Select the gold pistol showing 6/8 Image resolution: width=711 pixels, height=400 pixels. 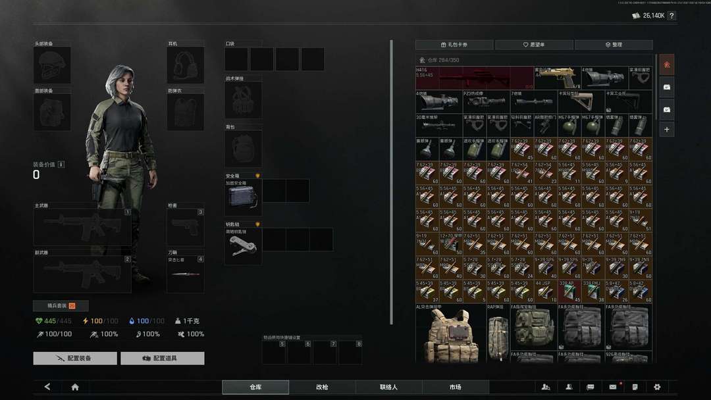[x=558, y=78]
